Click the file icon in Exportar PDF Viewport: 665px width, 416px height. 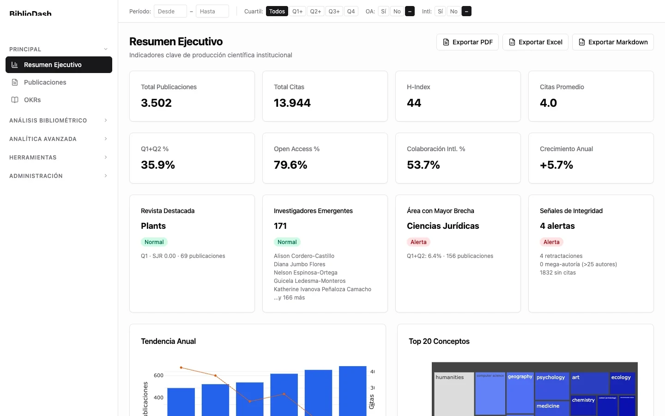coord(446,42)
